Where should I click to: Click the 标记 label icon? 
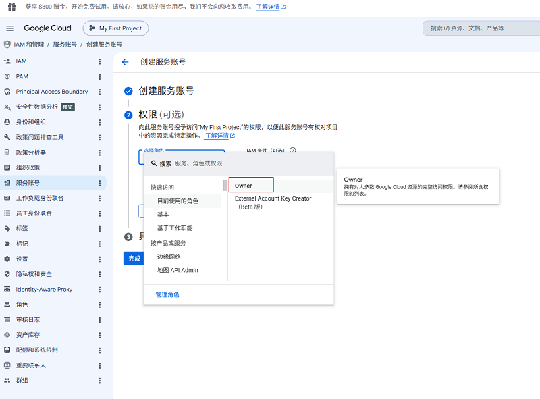[x=7, y=244]
